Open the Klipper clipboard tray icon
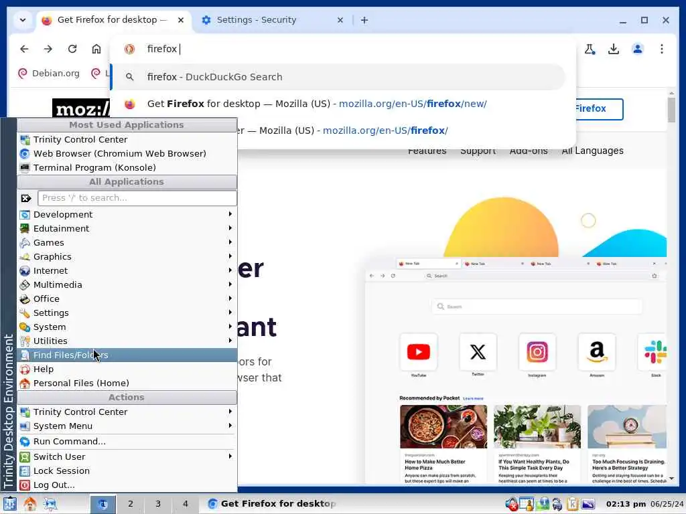This screenshot has height=514, width=686. (572, 505)
